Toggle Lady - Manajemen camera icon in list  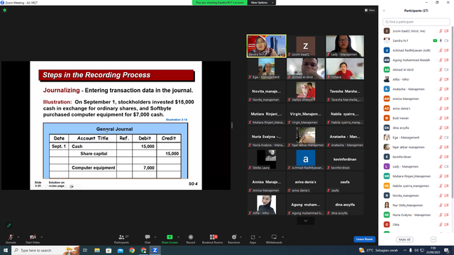click(446, 166)
